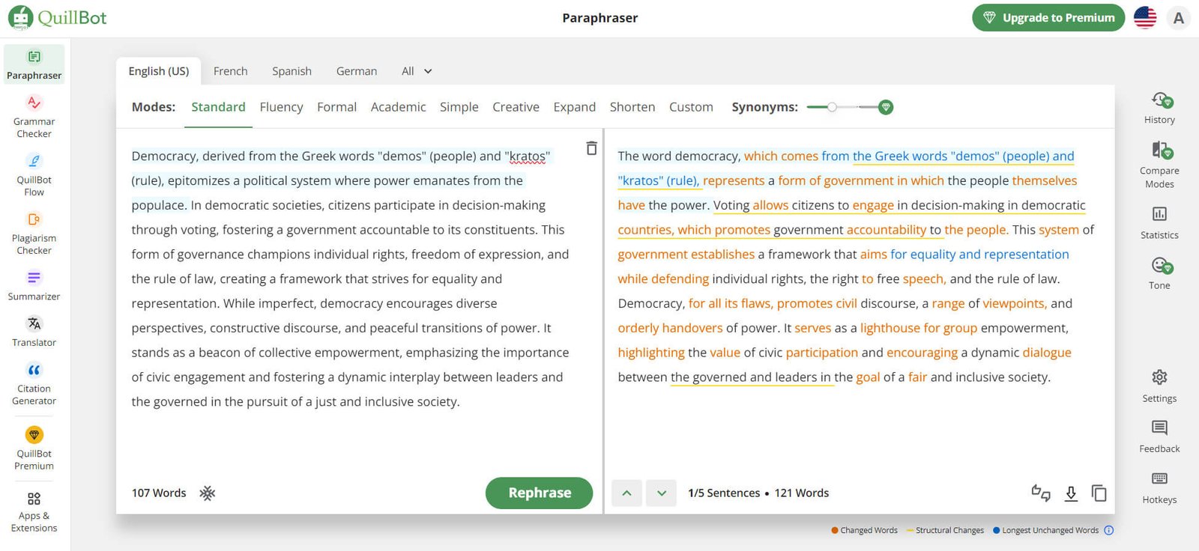The image size is (1199, 551).
Task: Go to the next sentence arrow
Action: coord(661,493)
